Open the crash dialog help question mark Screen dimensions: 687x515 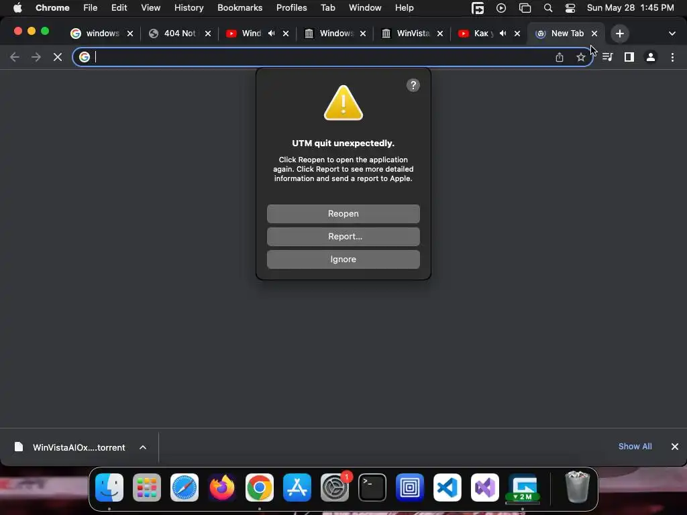413,85
